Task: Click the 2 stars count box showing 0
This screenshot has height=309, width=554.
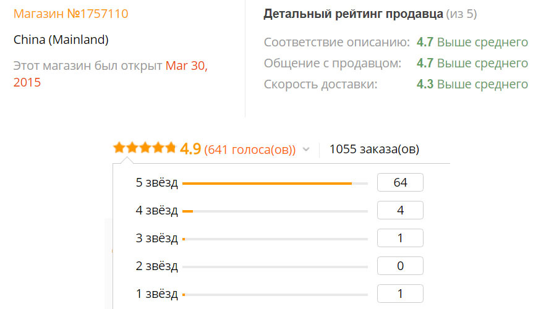Action: (400, 266)
